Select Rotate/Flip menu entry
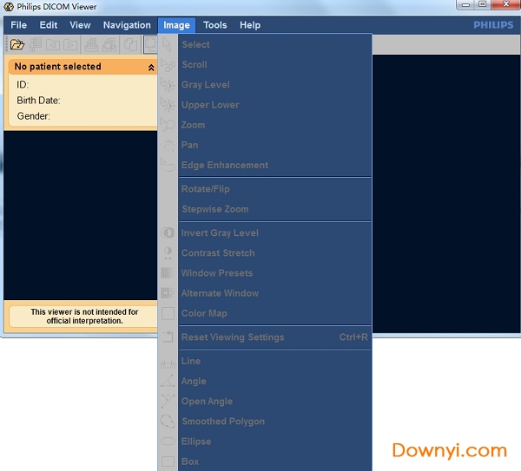Screen dimensions: 521x471 pos(205,189)
